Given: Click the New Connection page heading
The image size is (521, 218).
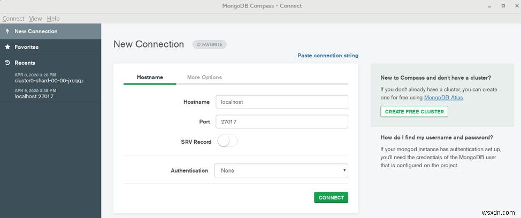Looking at the screenshot, I should (x=149, y=44).
